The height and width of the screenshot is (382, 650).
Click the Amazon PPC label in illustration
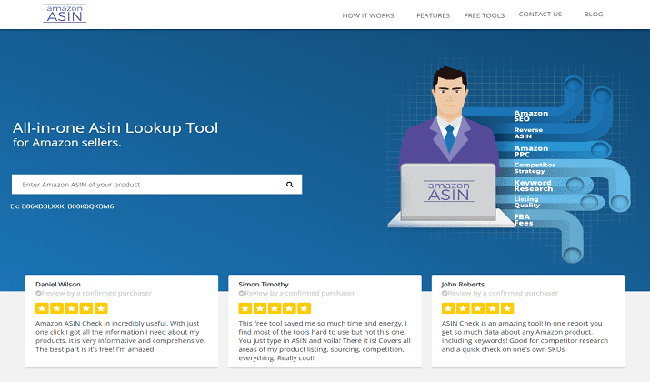coord(531,151)
